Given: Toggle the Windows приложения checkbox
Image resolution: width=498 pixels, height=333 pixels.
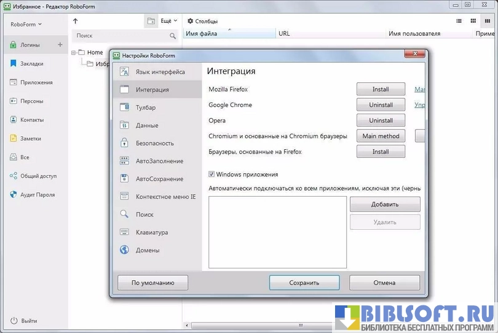Looking at the screenshot, I should pos(212,174).
